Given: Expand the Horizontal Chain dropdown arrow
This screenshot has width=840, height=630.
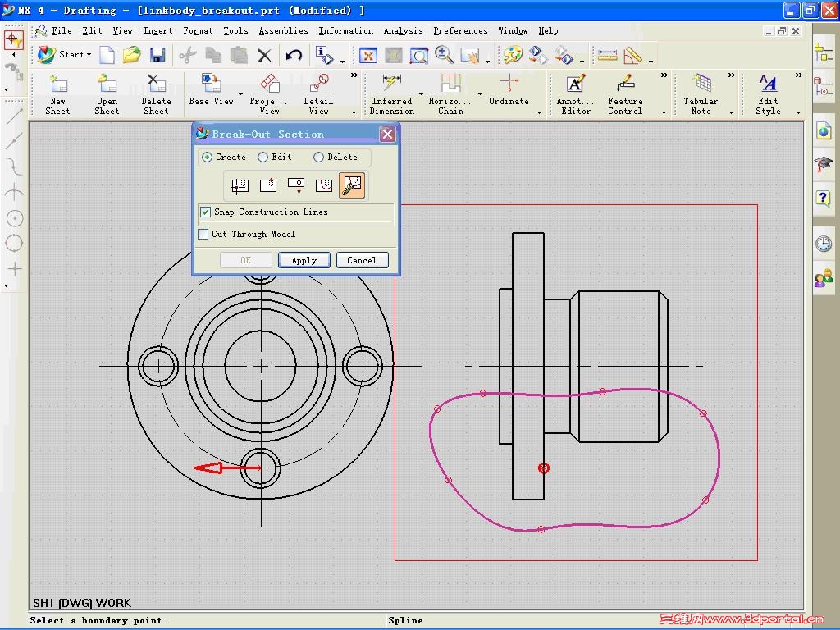Looking at the screenshot, I should [480, 94].
